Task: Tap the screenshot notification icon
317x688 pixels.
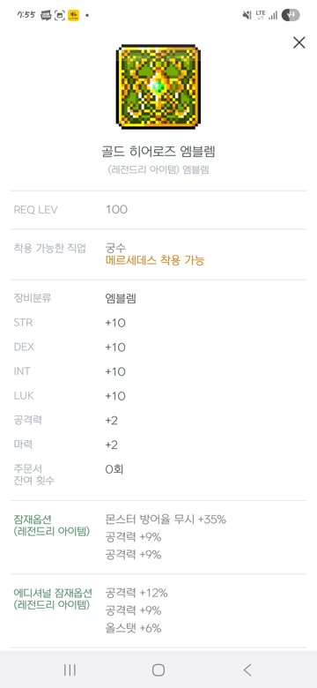Action: [60, 15]
